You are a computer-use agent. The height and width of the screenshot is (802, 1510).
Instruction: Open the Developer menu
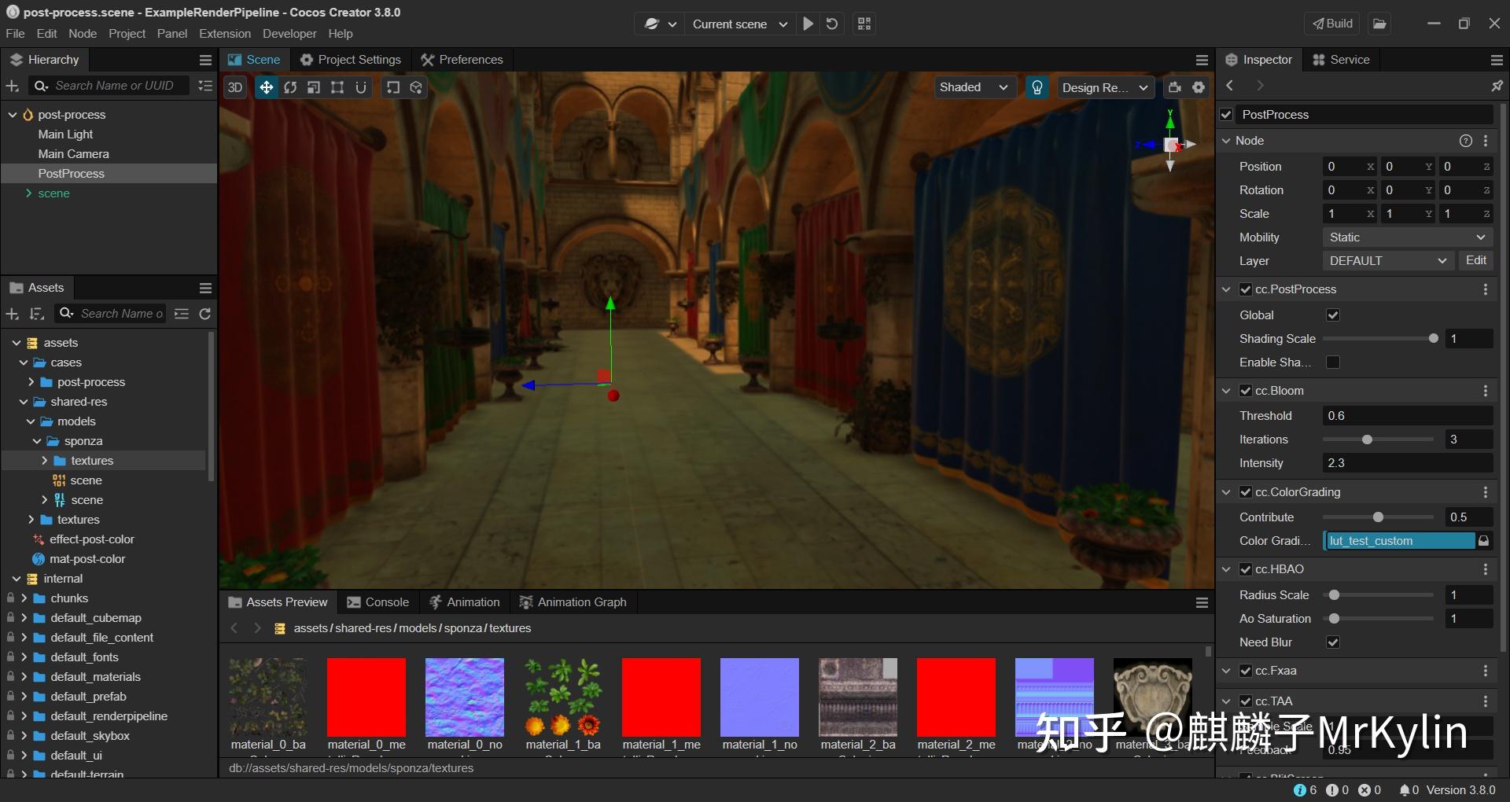click(289, 33)
